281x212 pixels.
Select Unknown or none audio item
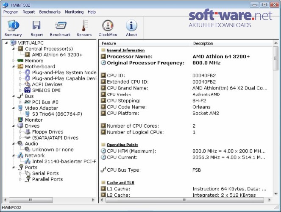[x=53, y=149]
